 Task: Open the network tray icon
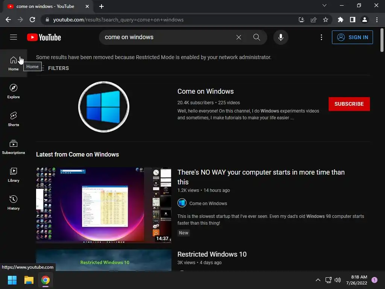328,280
